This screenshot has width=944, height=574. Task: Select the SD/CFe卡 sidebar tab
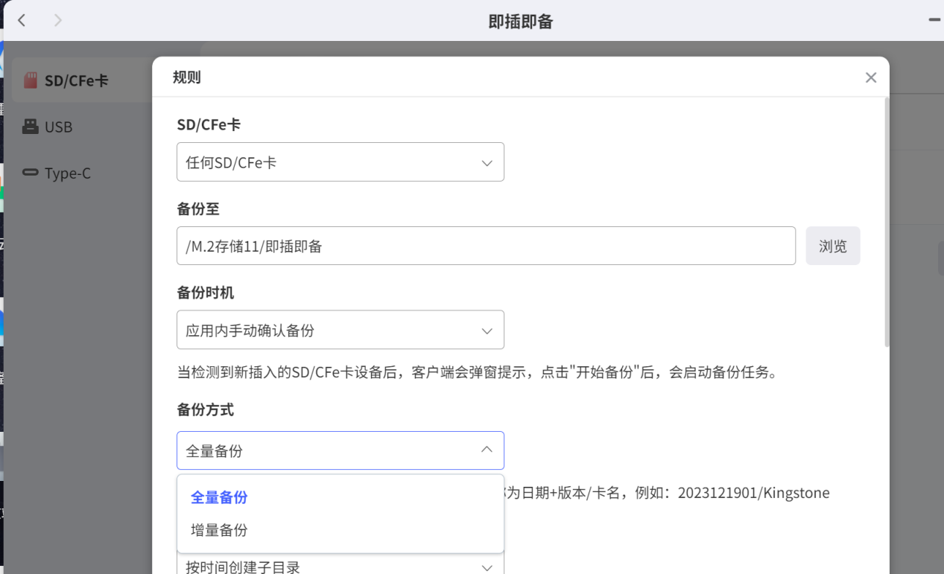tap(82, 80)
